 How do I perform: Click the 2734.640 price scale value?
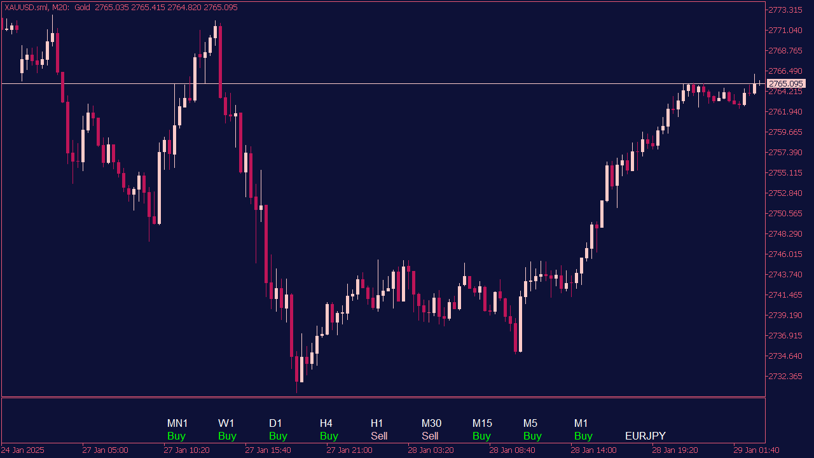pos(785,356)
